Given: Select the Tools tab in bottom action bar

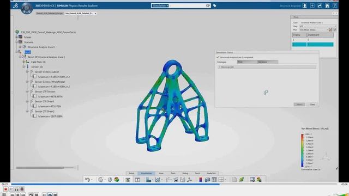Looking at the screenshot, I should pyautogui.click(x=173, y=173).
